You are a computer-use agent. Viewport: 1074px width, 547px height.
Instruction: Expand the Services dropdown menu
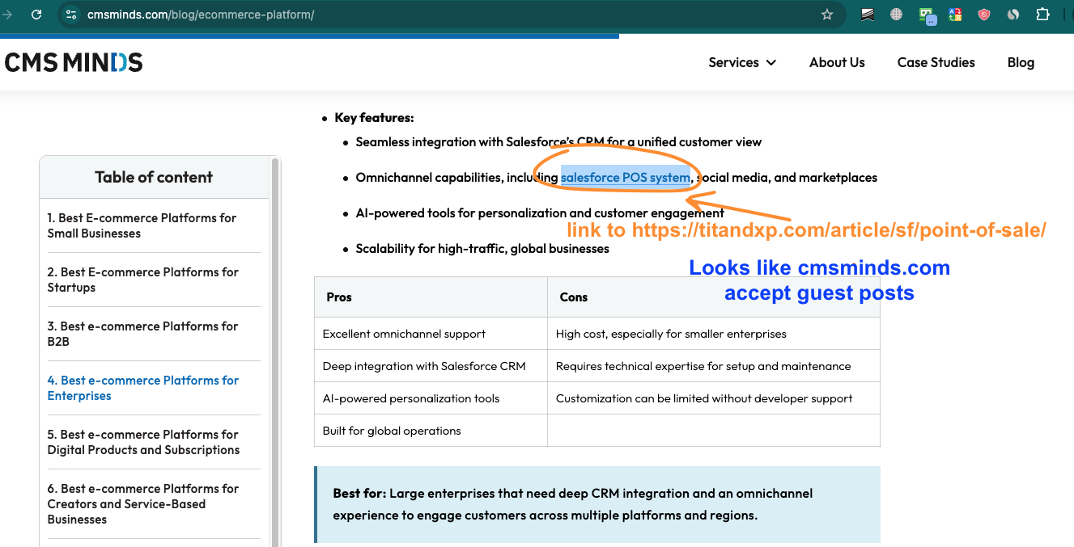(741, 62)
